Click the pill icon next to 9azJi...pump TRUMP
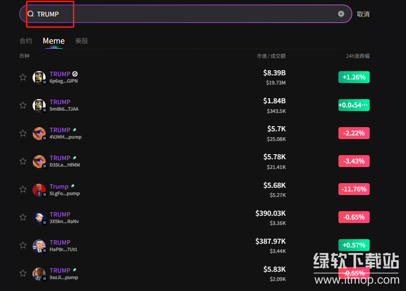406x291 pixels. point(74,270)
